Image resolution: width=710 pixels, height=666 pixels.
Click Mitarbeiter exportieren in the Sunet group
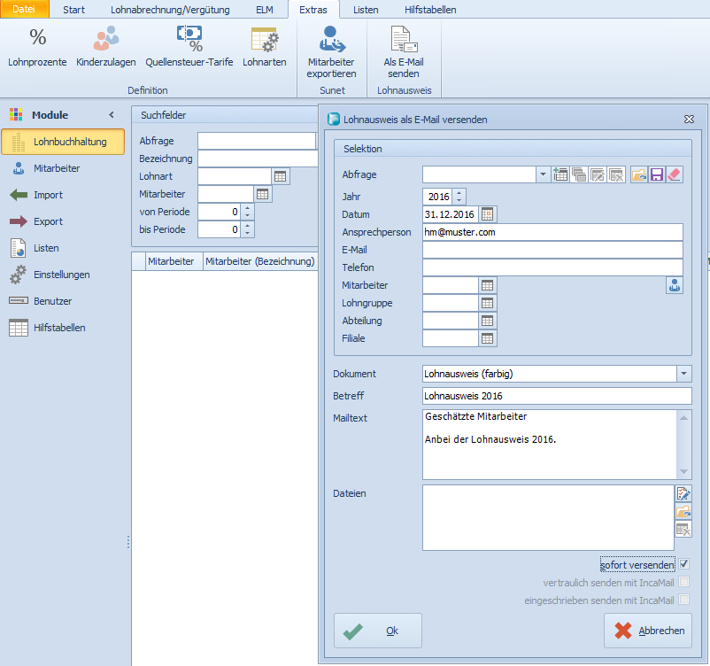331,51
